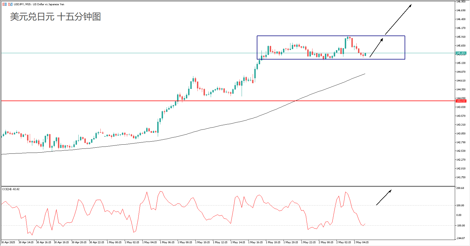Screen dimensions: 470x246
Task: Click the teal 145.431 current price label
Action: (x=461, y=53)
